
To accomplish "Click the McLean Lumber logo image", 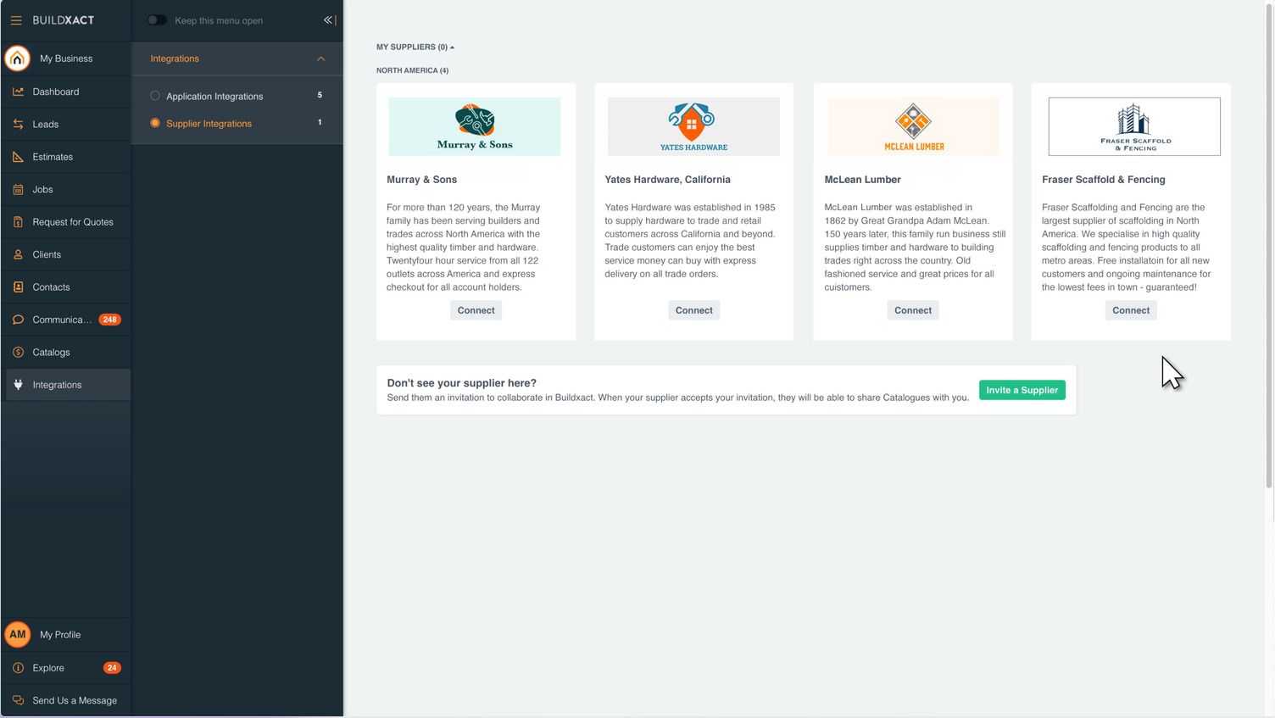I will pos(913,126).
